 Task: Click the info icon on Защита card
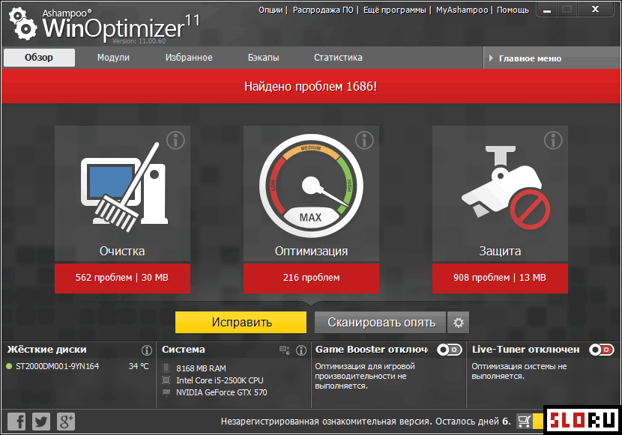pos(553,140)
